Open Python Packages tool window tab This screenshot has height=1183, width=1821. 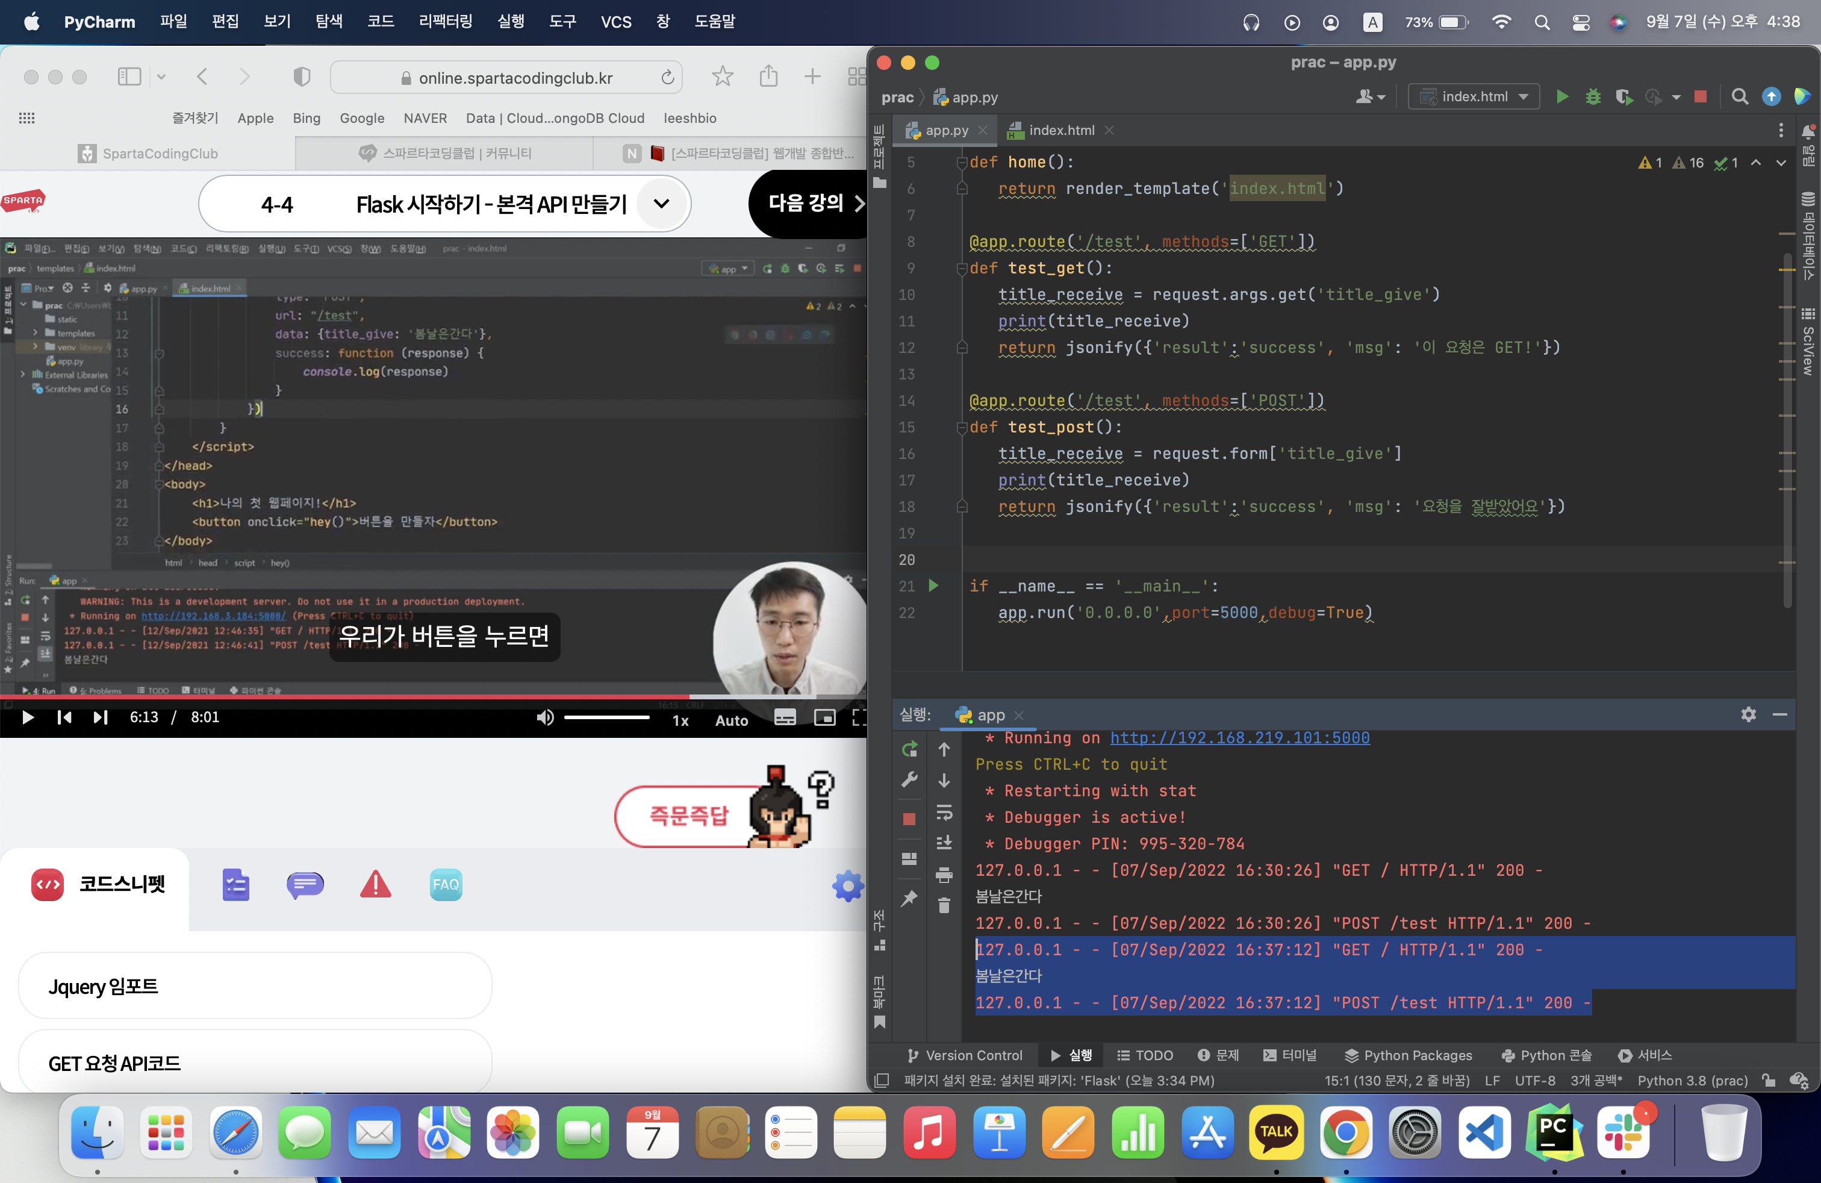pyautogui.click(x=1409, y=1055)
